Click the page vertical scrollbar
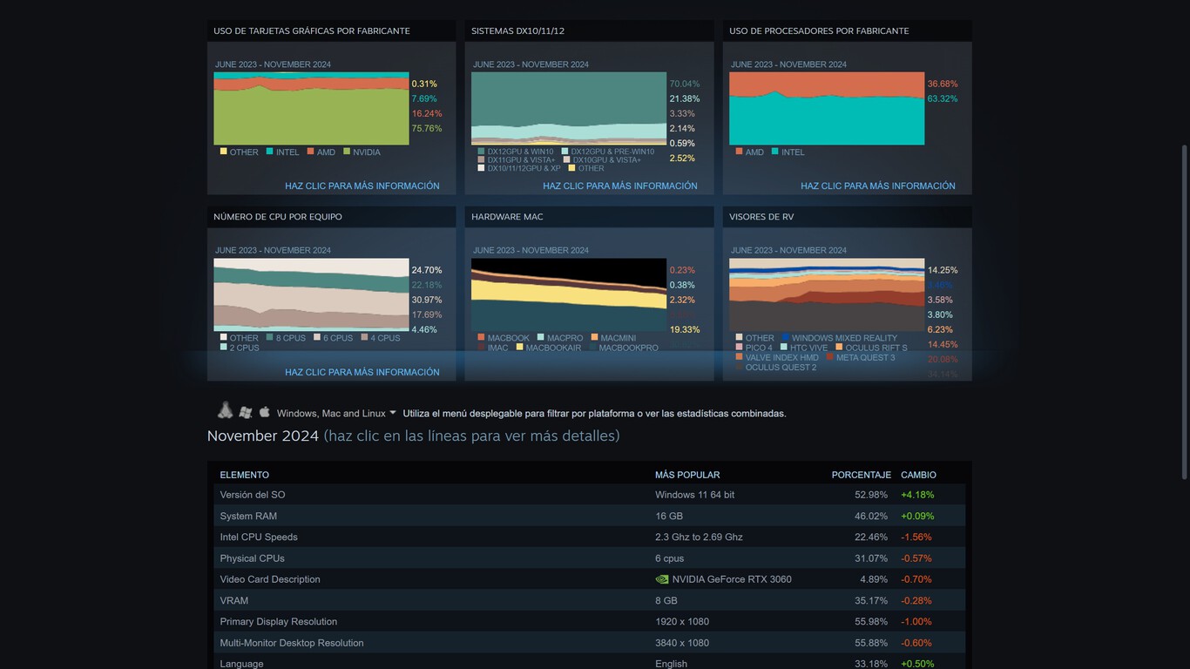 [x=1183, y=314]
